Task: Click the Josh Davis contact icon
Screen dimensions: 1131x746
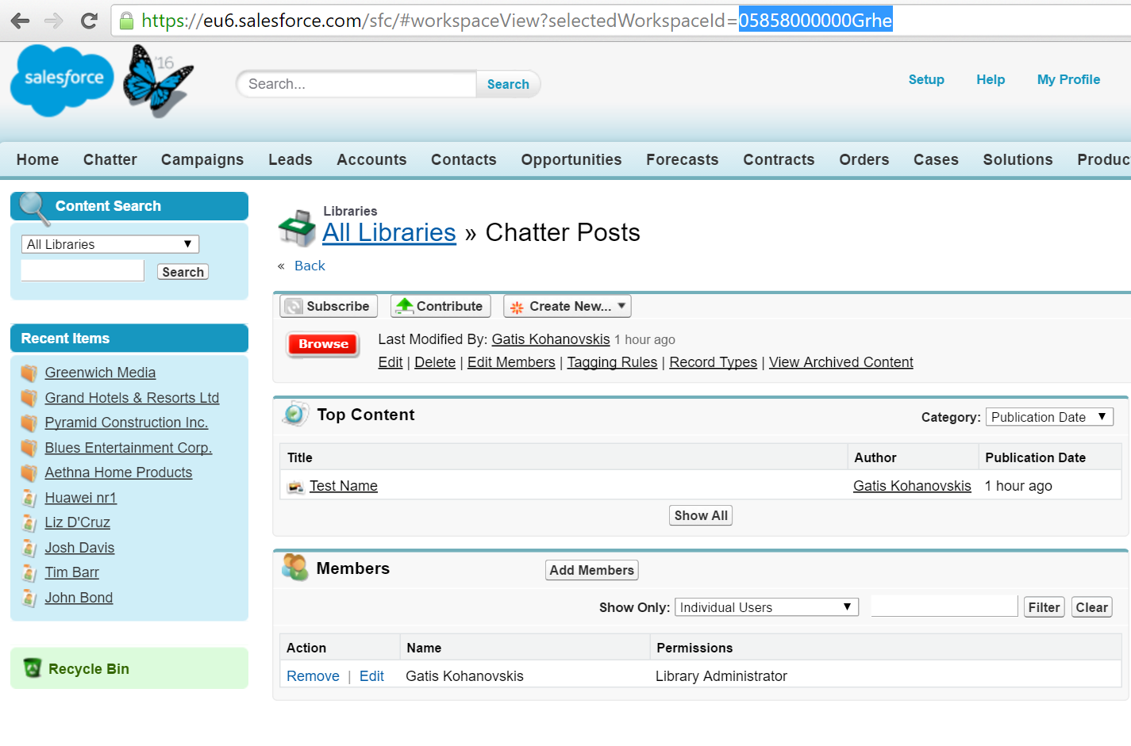Action: coord(29,548)
